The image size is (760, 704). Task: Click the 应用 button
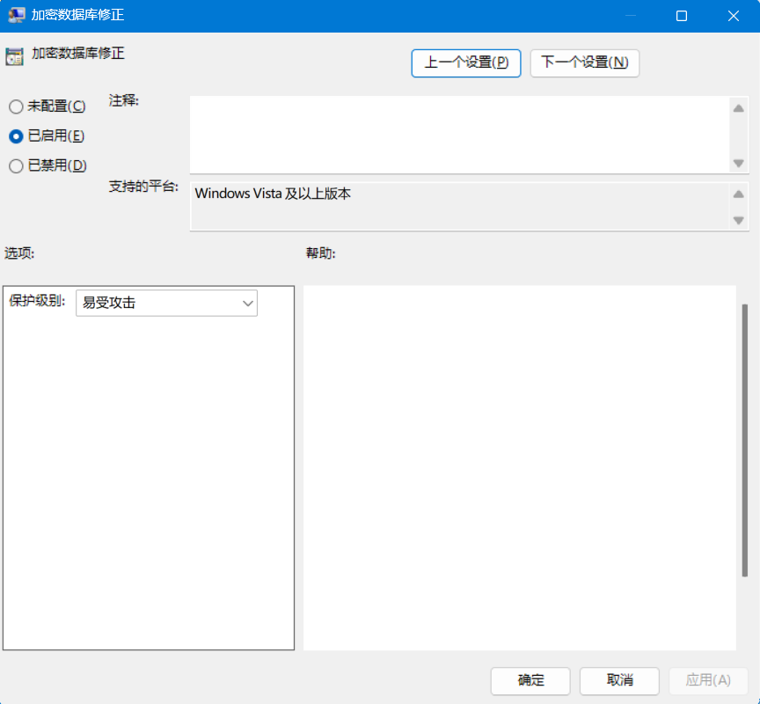click(x=707, y=680)
